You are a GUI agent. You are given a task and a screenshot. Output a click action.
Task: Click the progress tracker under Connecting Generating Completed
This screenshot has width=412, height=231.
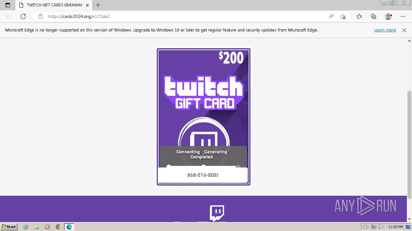tap(203, 166)
